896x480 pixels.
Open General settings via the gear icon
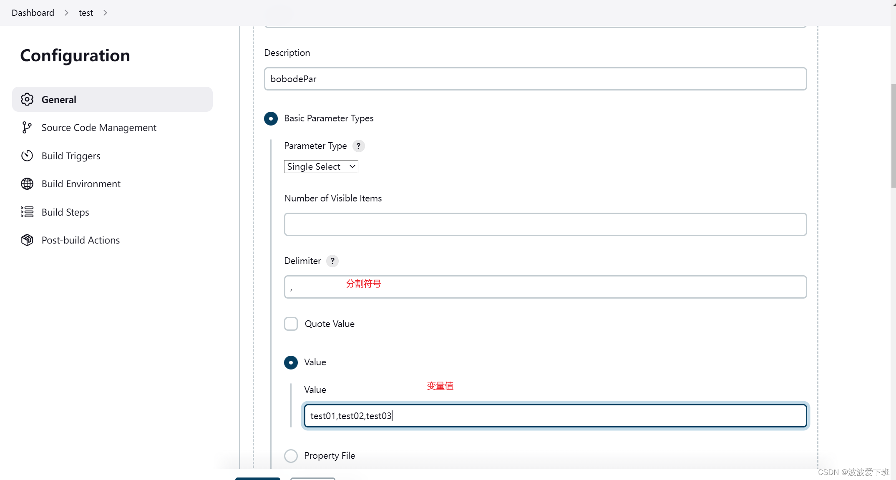(x=27, y=99)
